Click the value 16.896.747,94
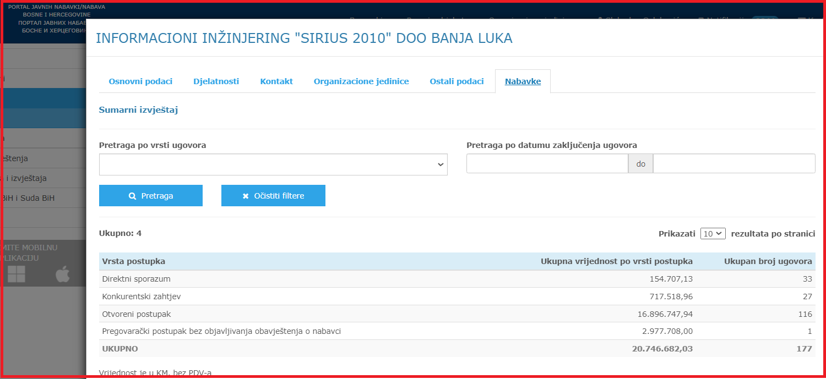Viewport: 826px width, 379px height. pos(664,314)
